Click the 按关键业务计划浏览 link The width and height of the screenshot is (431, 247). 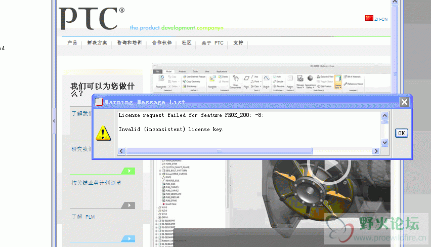96,183
